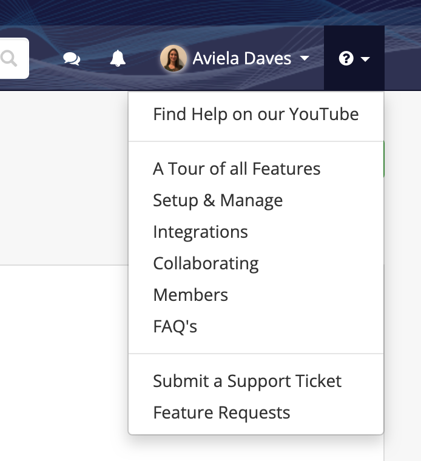Focus the search input box

click(x=14, y=58)
